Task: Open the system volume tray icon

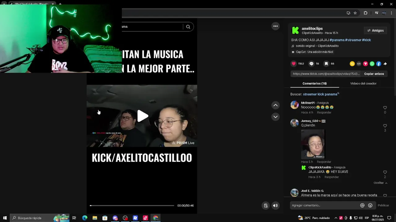Action: (x=361, y=218)
